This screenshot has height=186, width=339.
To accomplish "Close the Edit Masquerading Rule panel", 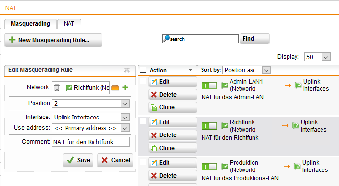I will 127,70.
